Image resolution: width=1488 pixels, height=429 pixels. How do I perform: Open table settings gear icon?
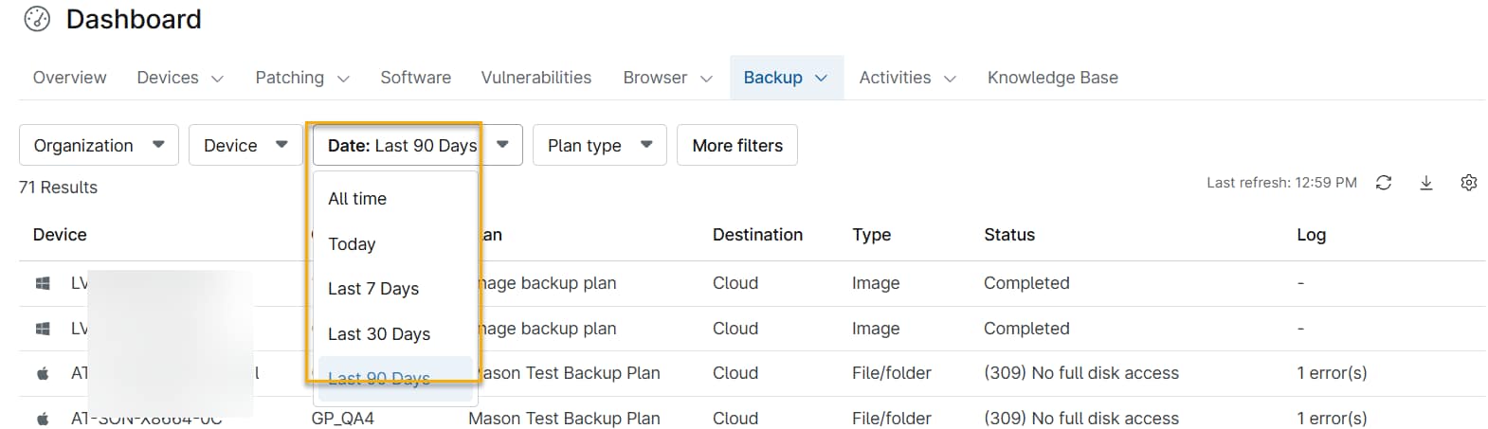(1468, 183)
